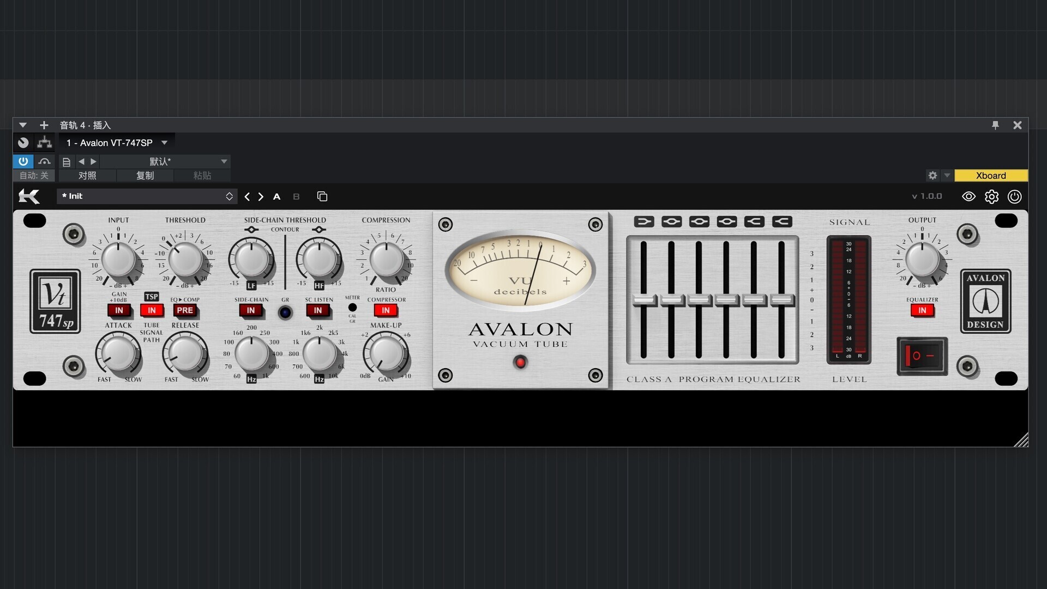Screen dimensions: 1047x589
Task: Toggle the GAIN +10dB IN switch
Action: 119,310
